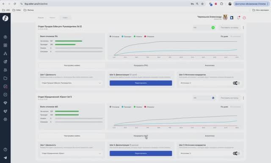Click the first green progress bar under Всего откликов 662
The image size is (271, 163).
click(x=67, y=111)
